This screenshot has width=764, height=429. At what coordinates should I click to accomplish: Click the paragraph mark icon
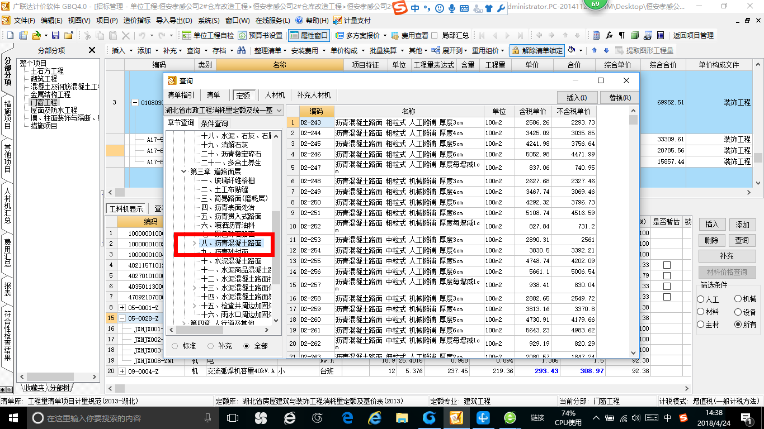(622, 35)
